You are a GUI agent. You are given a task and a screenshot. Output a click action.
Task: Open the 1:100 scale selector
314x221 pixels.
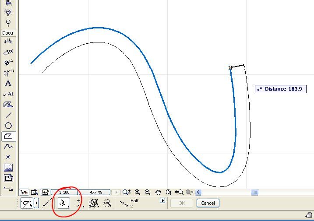coord(64,193)
